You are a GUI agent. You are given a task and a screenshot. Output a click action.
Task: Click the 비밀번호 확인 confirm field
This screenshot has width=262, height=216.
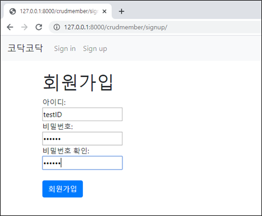82,163
